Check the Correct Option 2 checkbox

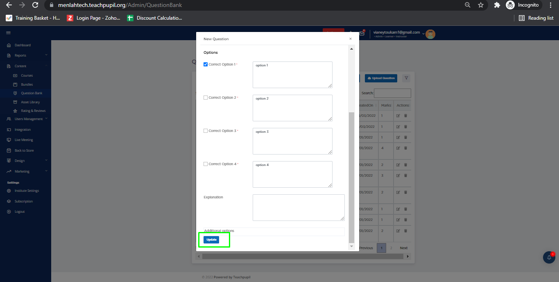[206, 98]
